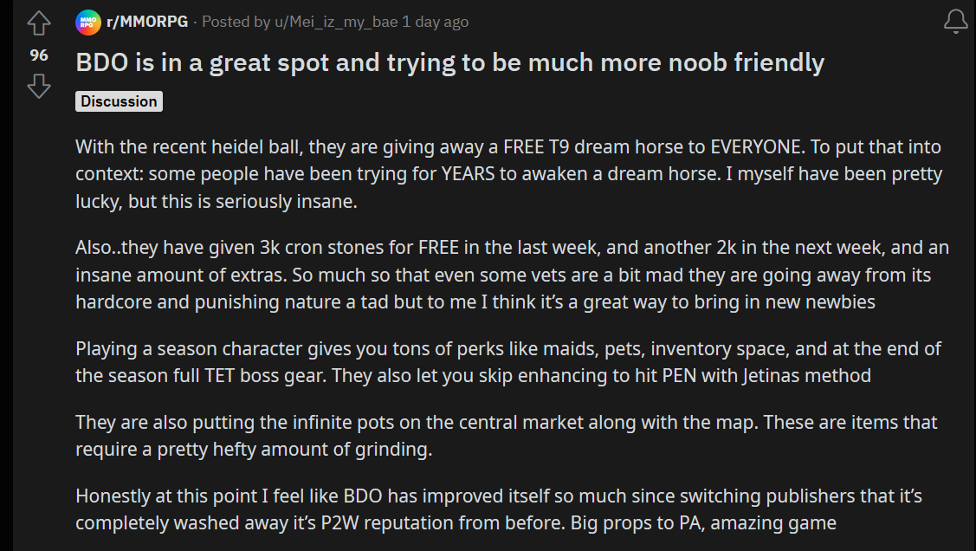Open the r/MMORPG subreddit link

tap(147, 22)
